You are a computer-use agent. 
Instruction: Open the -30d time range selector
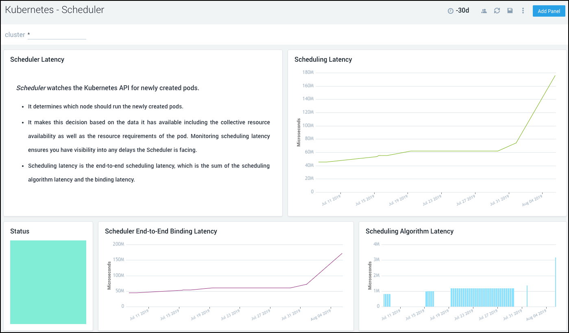coord(462,11)
